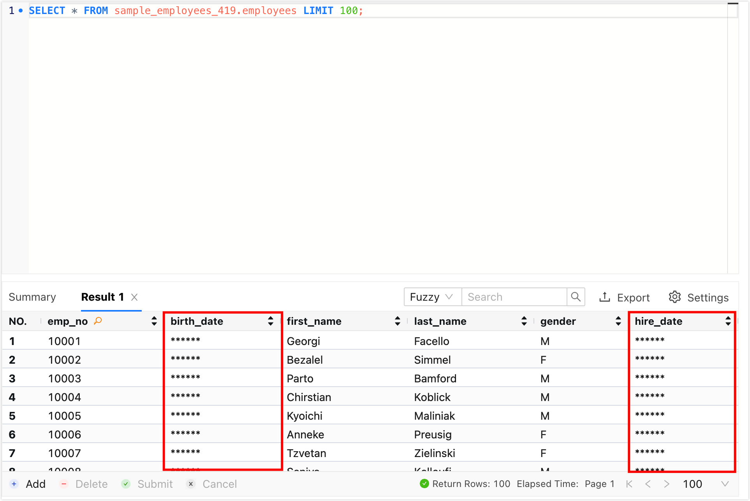Click the Settings button label
Screen dimensions: 750x501
tap(708, 298)
